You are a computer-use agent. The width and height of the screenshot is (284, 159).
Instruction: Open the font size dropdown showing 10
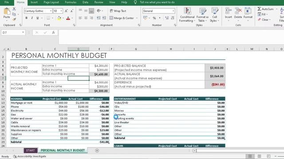61,11
